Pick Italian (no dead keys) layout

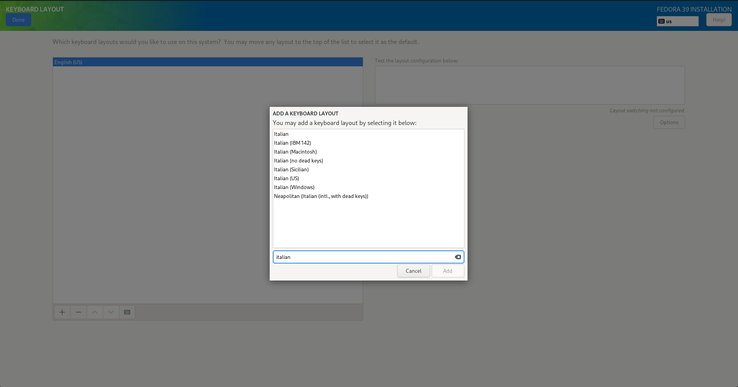tap(298, 161)
